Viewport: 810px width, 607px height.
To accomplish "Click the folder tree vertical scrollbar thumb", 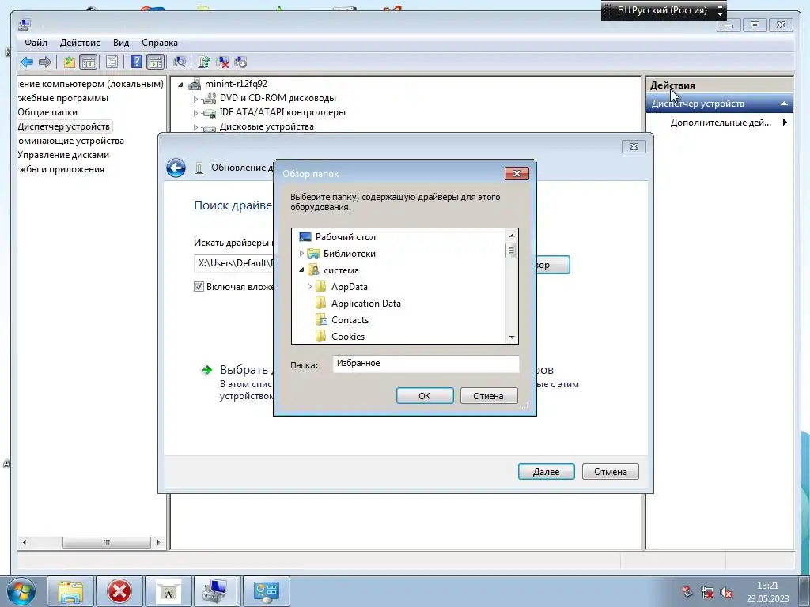I will coord(511,251).
